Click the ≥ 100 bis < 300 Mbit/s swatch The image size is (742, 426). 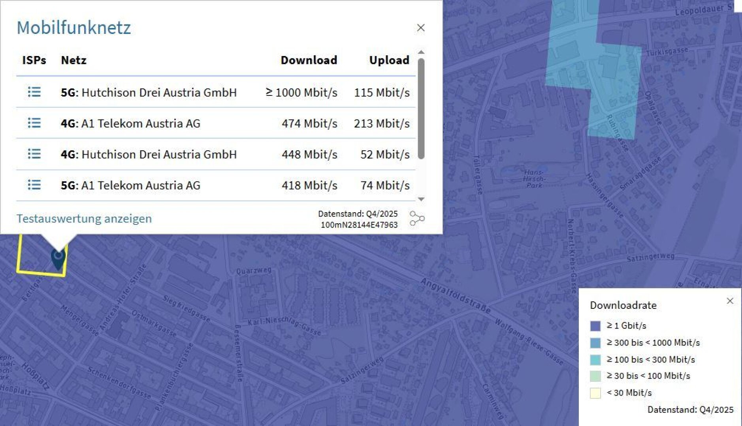point(595,360)
